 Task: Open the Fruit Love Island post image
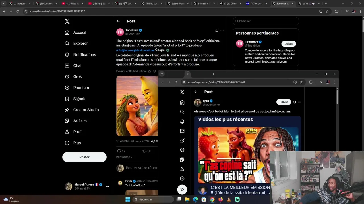(x=137, y=106)
